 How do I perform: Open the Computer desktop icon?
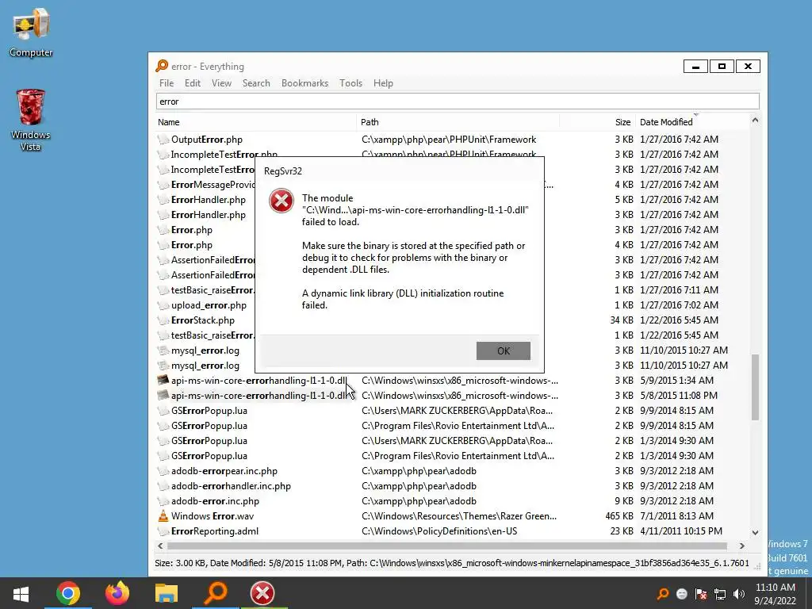[x=31, y=32]
